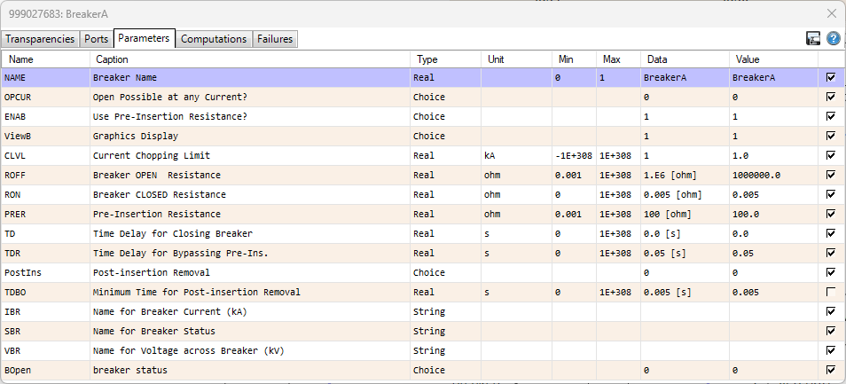Click the Data cell '0.005 [s]'
846x384 pixels.
(685, 292)
